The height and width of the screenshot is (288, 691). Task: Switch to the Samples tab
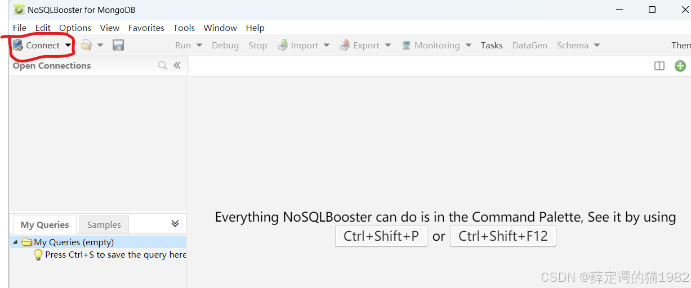[x=104, y=224]
